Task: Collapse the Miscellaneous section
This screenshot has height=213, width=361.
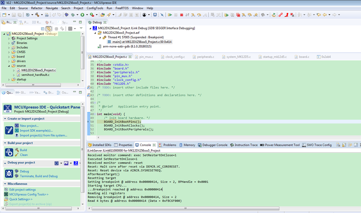Action: tap(5, 184)
